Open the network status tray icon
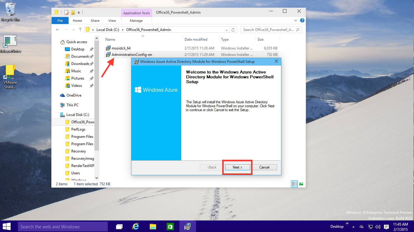 click(370, 227)
